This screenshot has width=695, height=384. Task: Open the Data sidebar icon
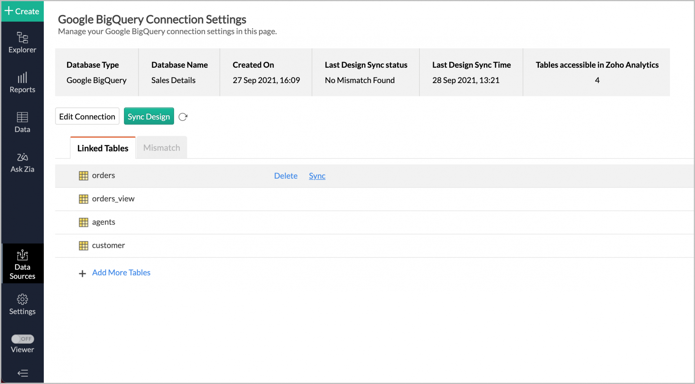click(x=22, y=122)
